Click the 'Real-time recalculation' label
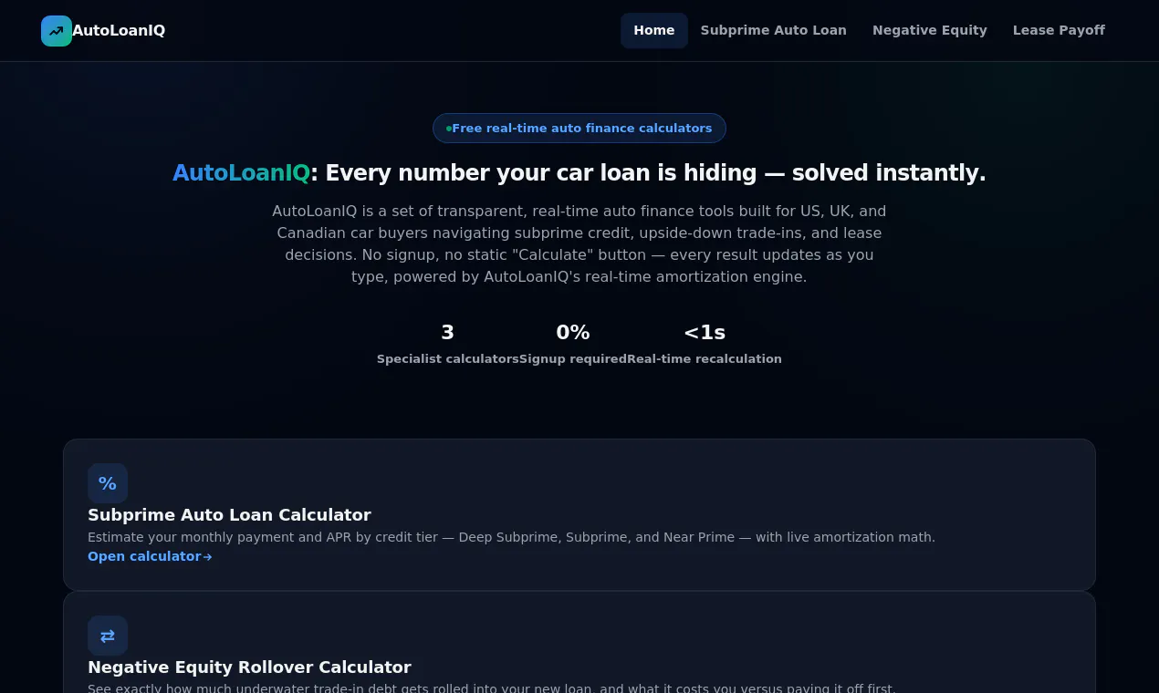The image size is (1159, 693). pyautogui.click(x=705, y=359)
